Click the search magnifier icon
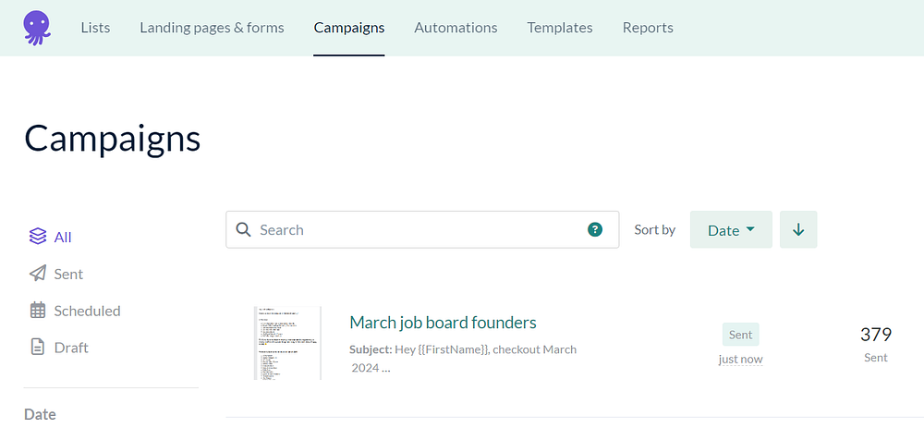Viewport: 924px width, 428px height. click(244, 230)
